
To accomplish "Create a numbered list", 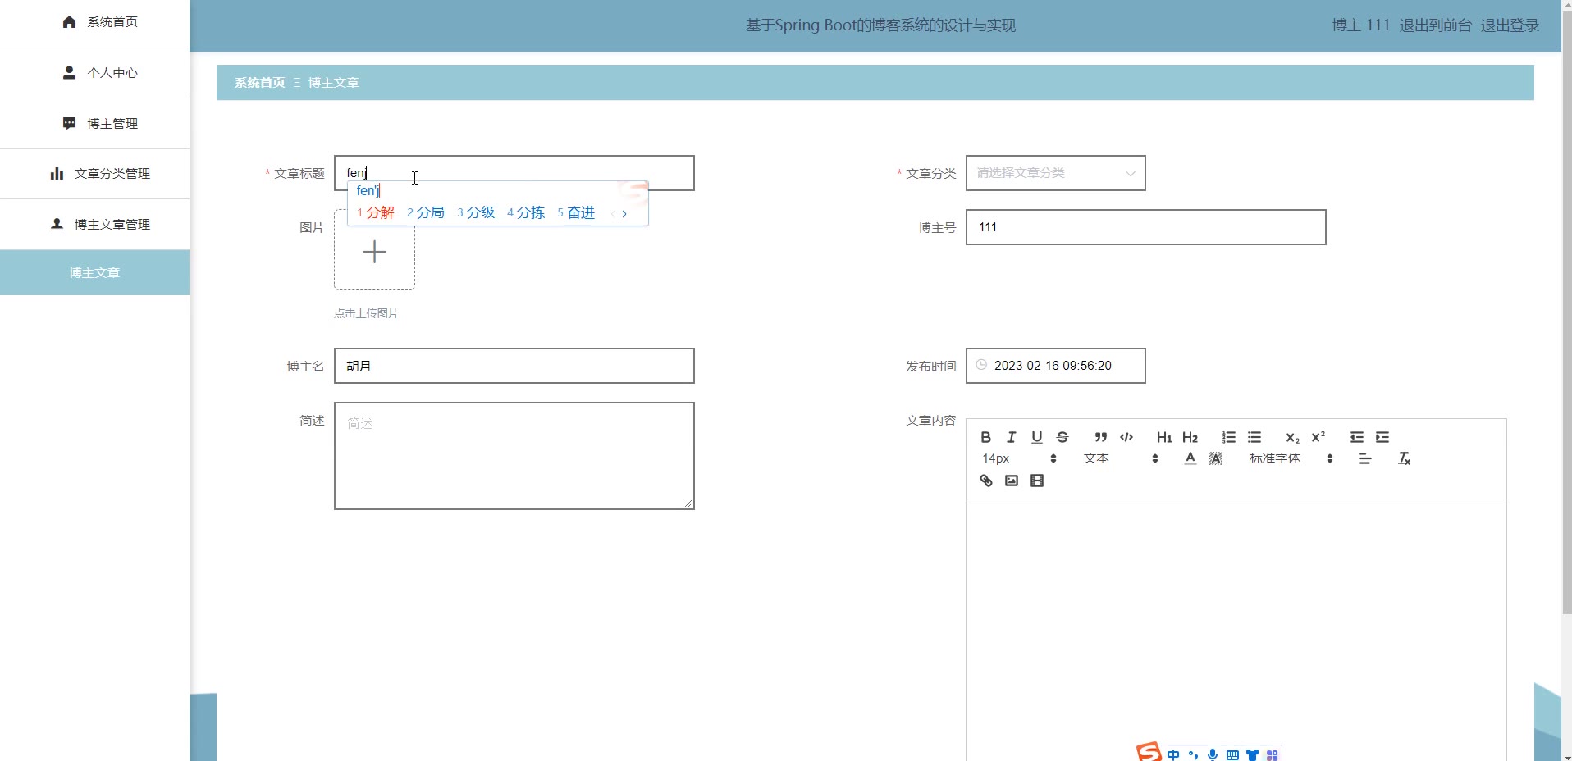I will coord(1228,437).
